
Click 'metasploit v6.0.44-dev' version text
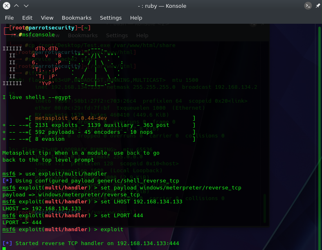71,118
